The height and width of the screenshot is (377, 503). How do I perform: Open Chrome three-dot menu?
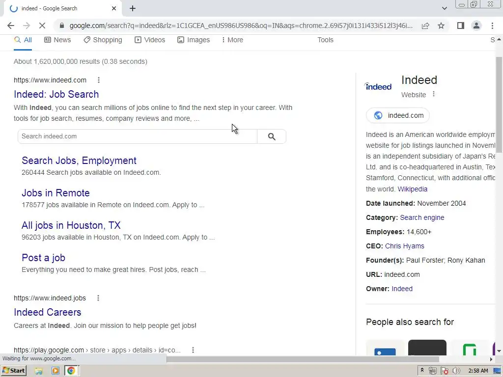click(x=492, y=26)
